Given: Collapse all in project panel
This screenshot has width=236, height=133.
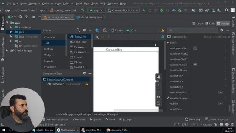Looking at the screenshot, I should pos(26,17).
